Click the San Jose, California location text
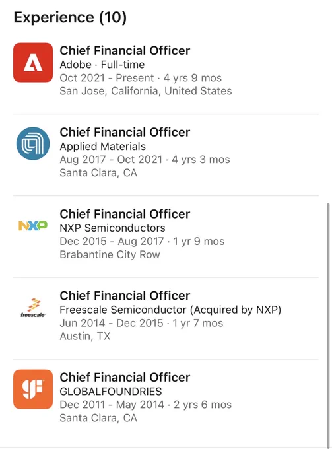The width and height of the screenshot is (332, 449). click(146, 91)
